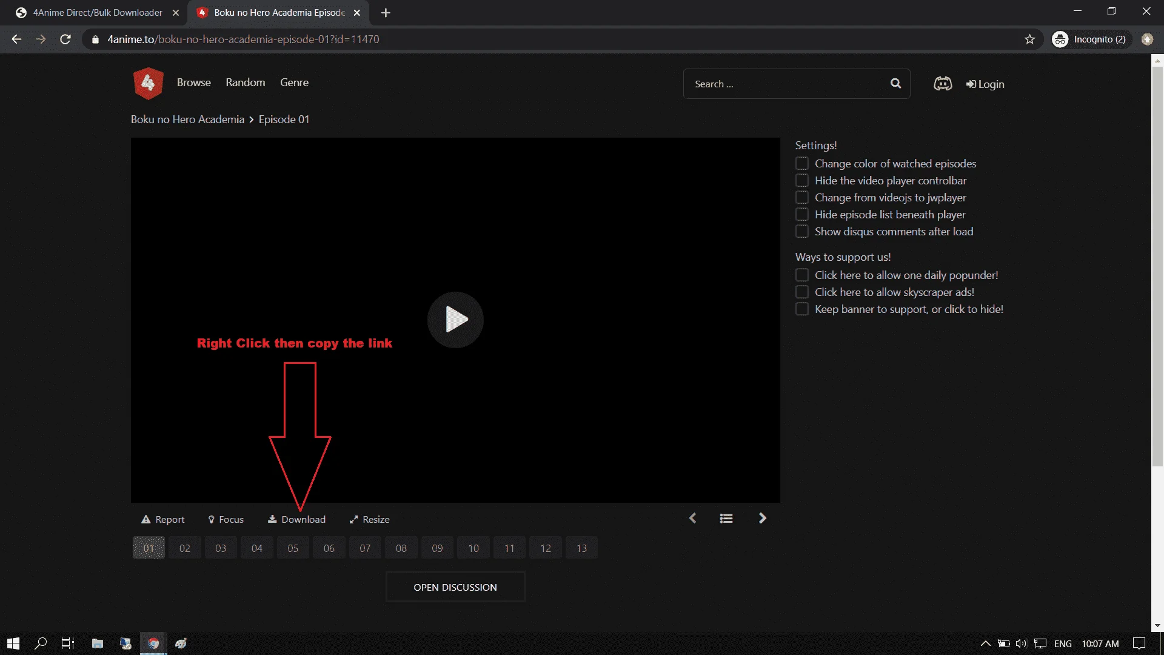Click the extension icon beside Incognito
1164x655 pixels.
pos(1147,39)
